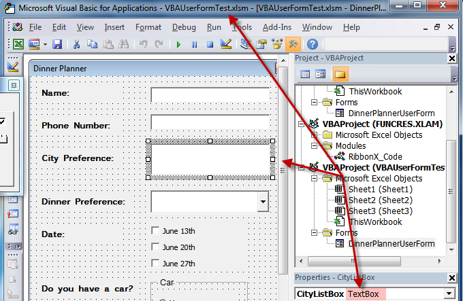Check the June 13th checkbox
This screenshot has width=463, height=301.
tap(155, 230)
